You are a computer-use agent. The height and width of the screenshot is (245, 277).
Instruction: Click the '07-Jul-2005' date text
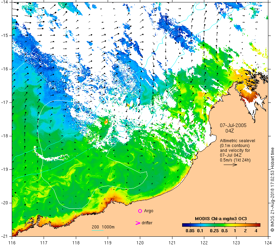point(233,125)
